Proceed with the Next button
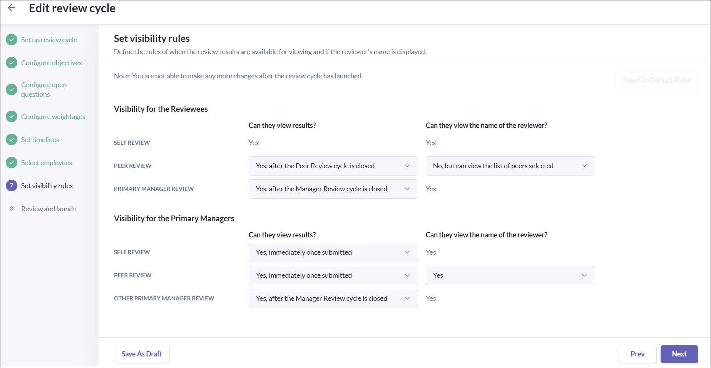The height and width of the screenshot is (368, 711). pos(679,354)
